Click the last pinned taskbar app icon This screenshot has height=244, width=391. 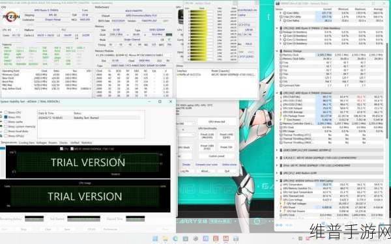tap(236, 239)
